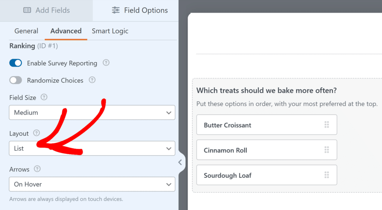Click help icon next to Layout
The width and height of the screenshot is (382, 210).
click(36, 133)
